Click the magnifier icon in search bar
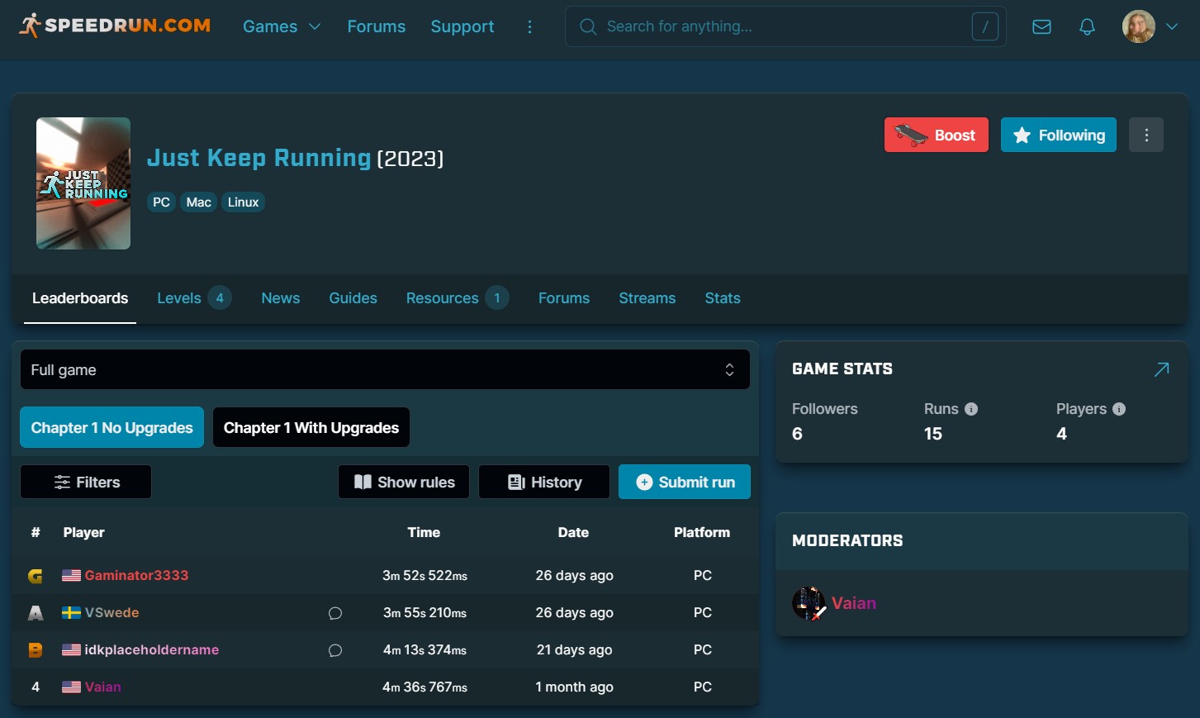 click(x=588, y=26)
